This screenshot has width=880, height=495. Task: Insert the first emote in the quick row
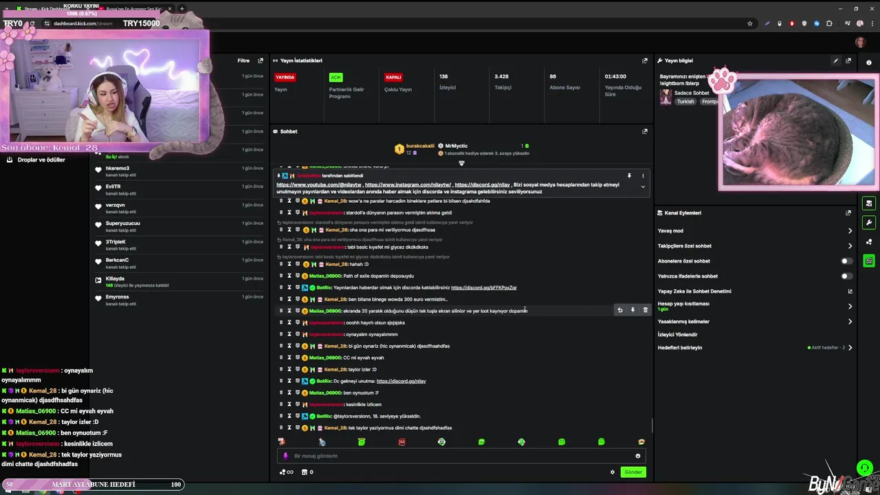[281, 442]
